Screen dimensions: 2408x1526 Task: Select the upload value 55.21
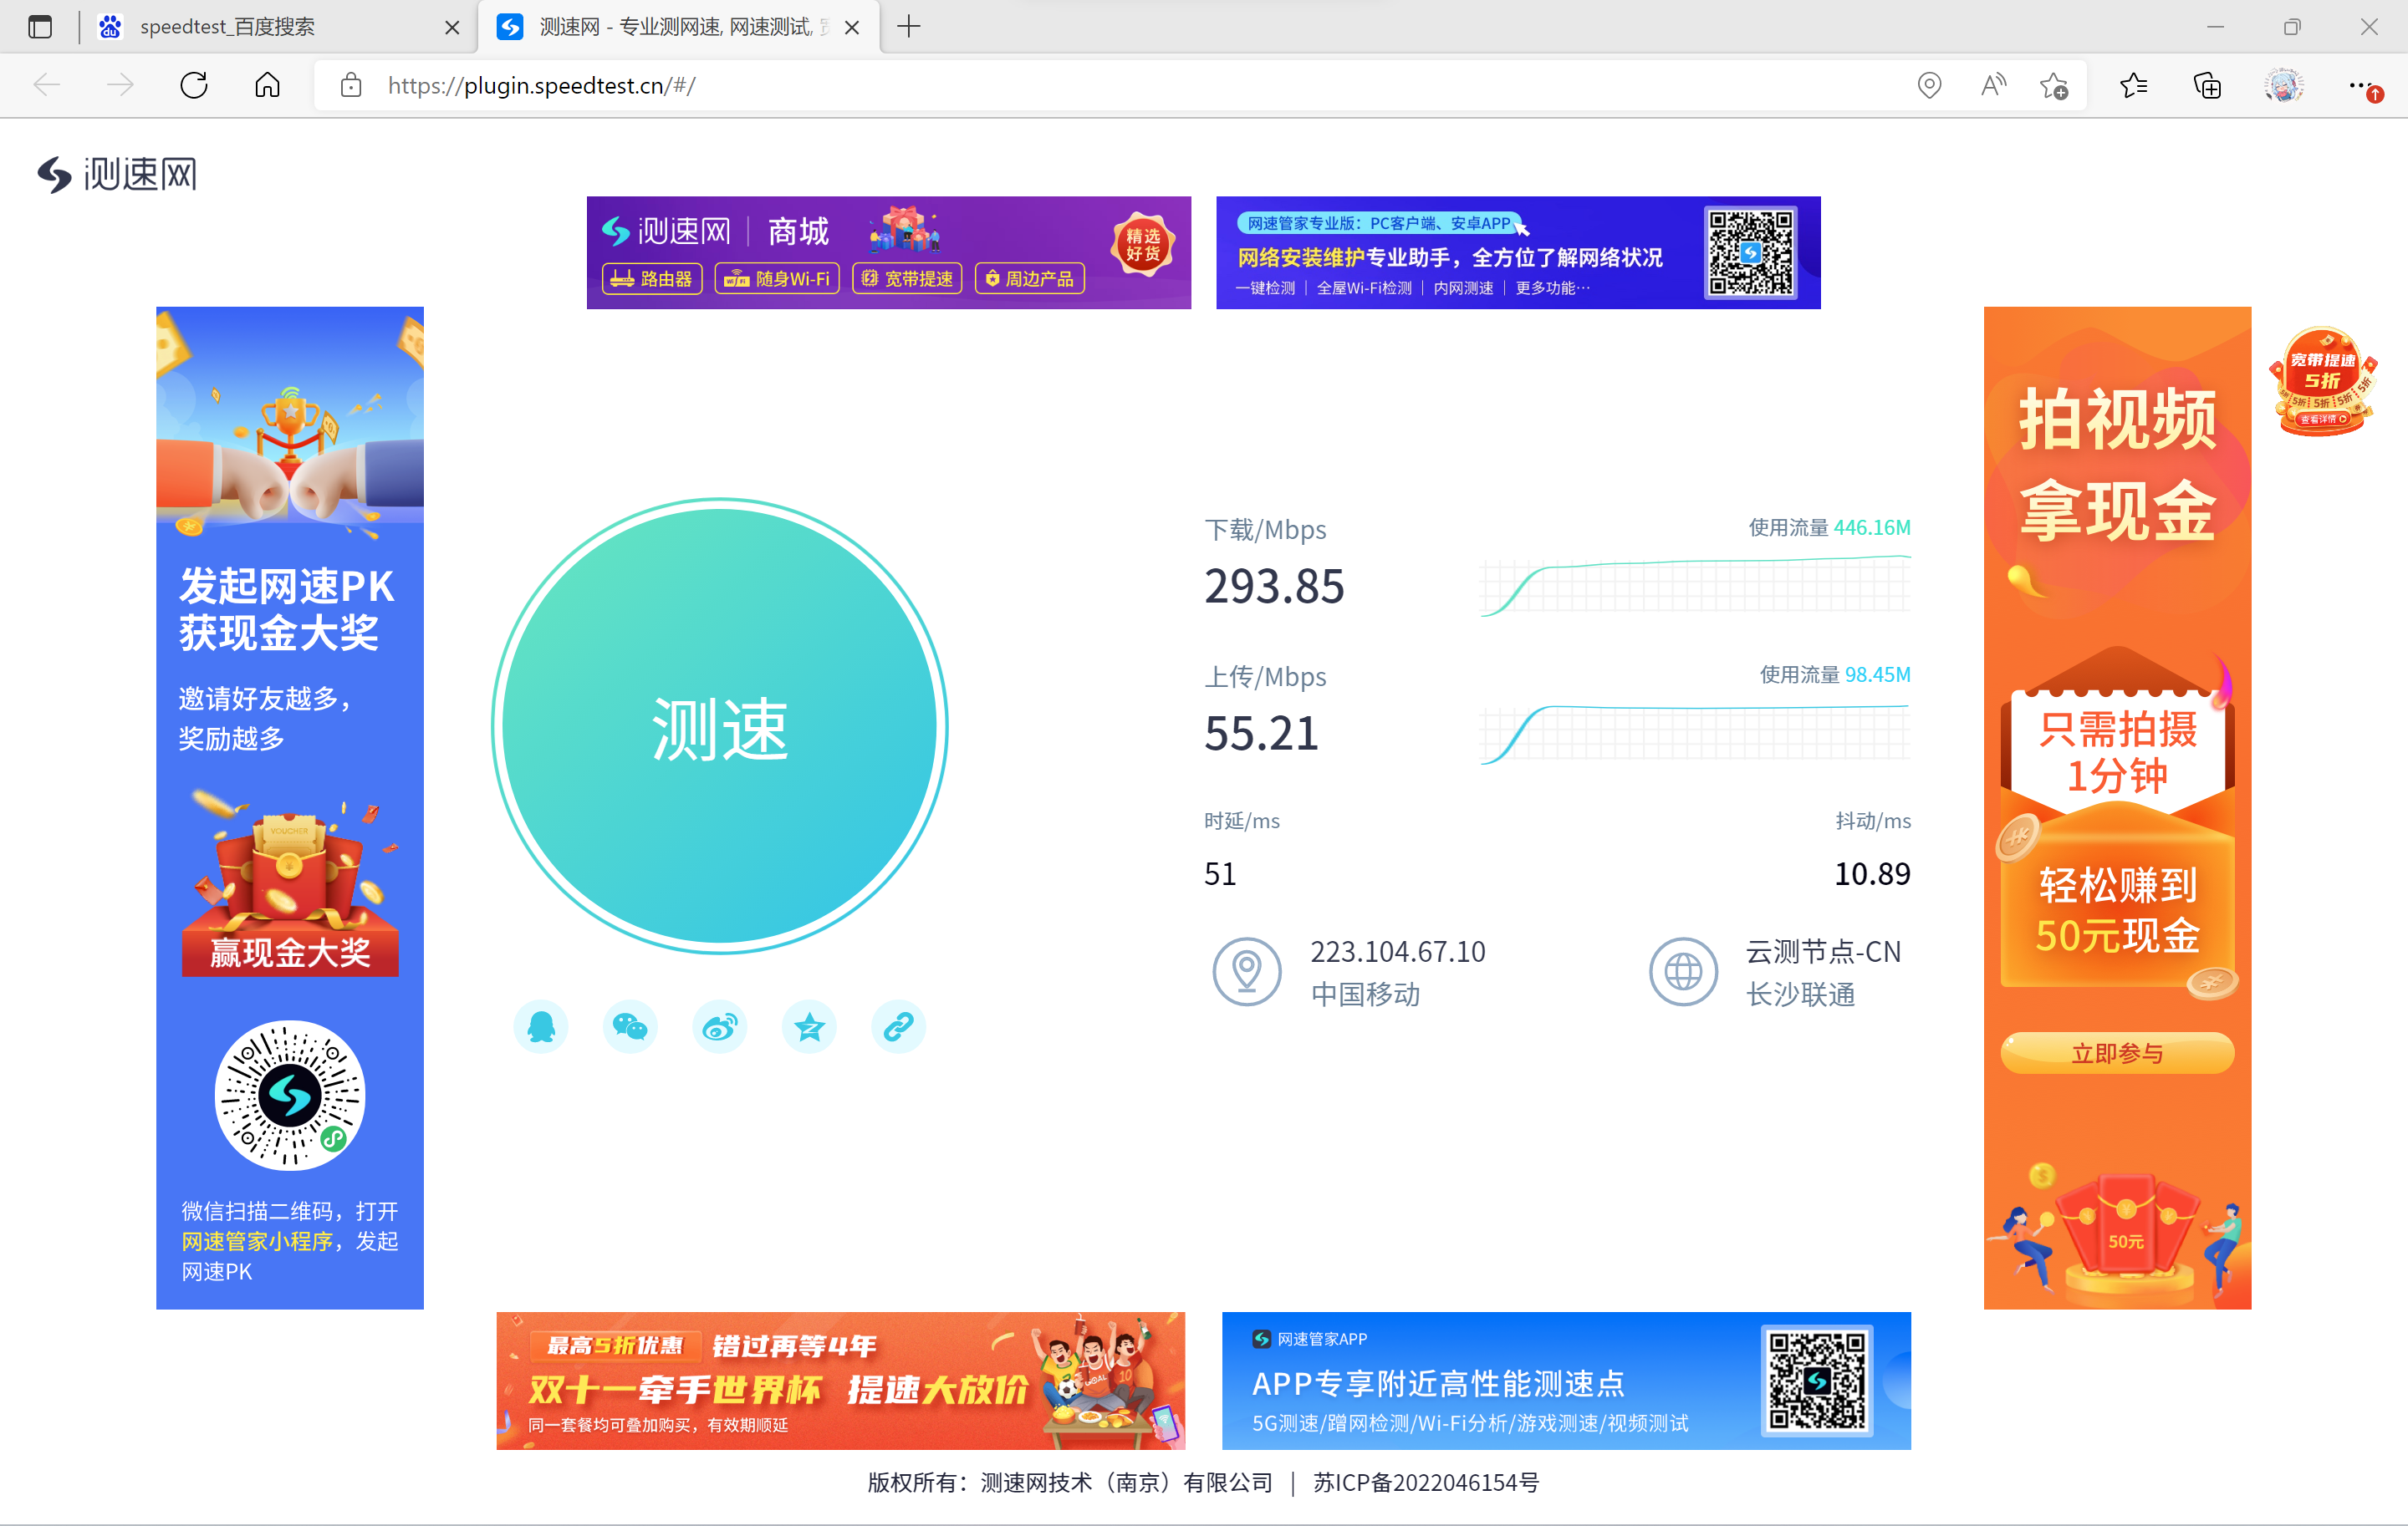(1261, 734)
